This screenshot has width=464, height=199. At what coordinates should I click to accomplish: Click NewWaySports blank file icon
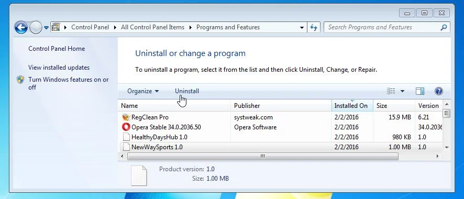(x=126, y=147)
